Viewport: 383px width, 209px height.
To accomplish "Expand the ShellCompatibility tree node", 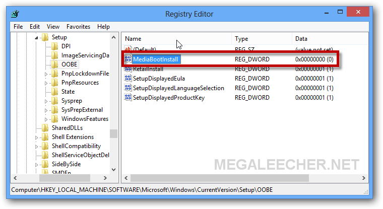I will (36, 147).
